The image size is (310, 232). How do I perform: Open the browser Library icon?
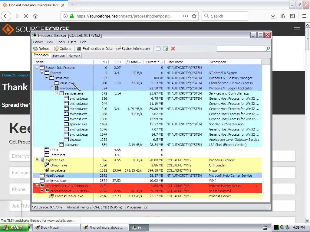[283, 16]
